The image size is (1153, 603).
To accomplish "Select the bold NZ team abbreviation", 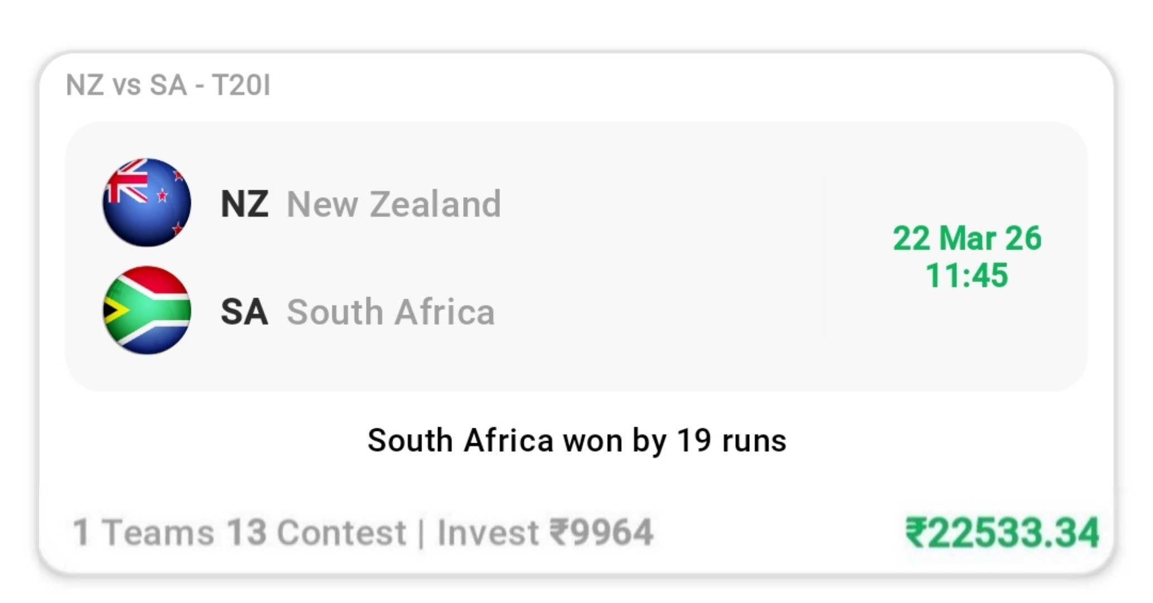I will 244,204.
